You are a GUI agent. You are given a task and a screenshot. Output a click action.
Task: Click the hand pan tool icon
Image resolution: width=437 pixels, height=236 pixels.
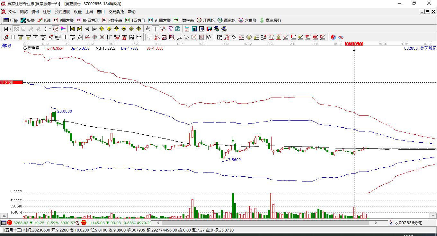click(148, 29)
